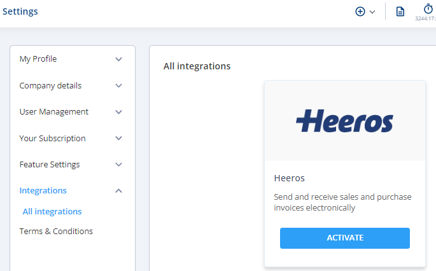The height and width of the screenshot is (271, 436).
Task: Collapse Integrations section chevron
Action: tap(119, 191)
